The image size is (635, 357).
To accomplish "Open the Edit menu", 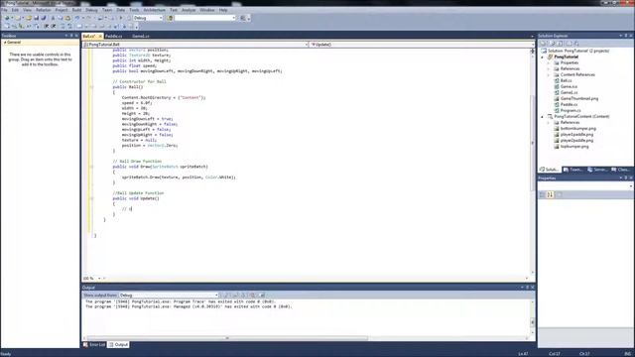I will pos(15,10).
